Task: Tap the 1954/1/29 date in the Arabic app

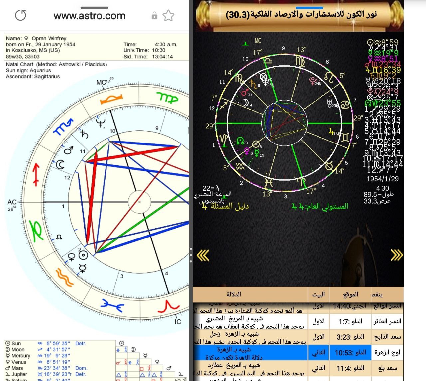Action: (382, 179)
